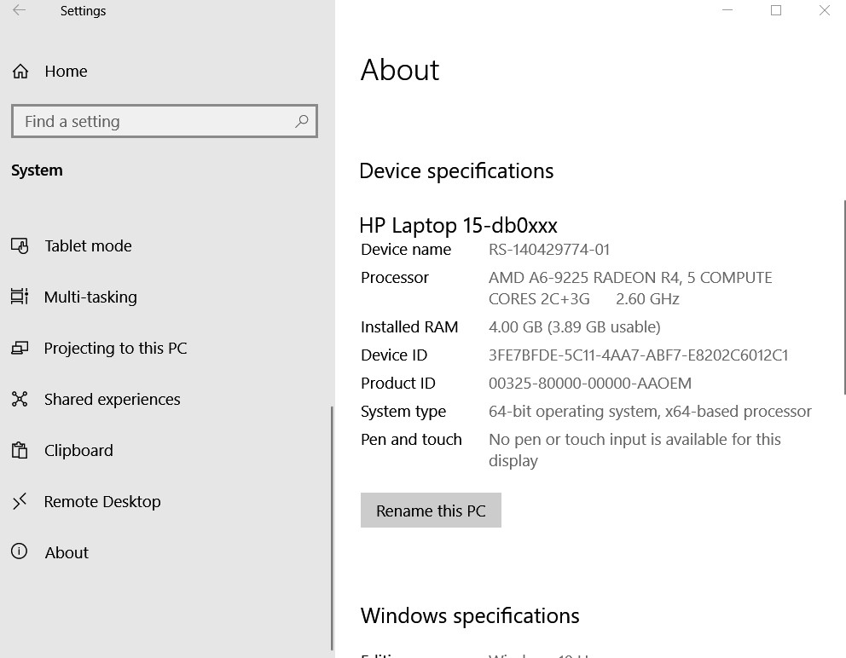Click the Tablet mode icon
846x658 pixels.
click(x=20, y=246)
